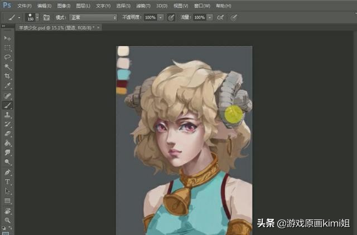Select the Smudge tool
The width and height of the screenshot is (357, 235).
click(7, 152)
